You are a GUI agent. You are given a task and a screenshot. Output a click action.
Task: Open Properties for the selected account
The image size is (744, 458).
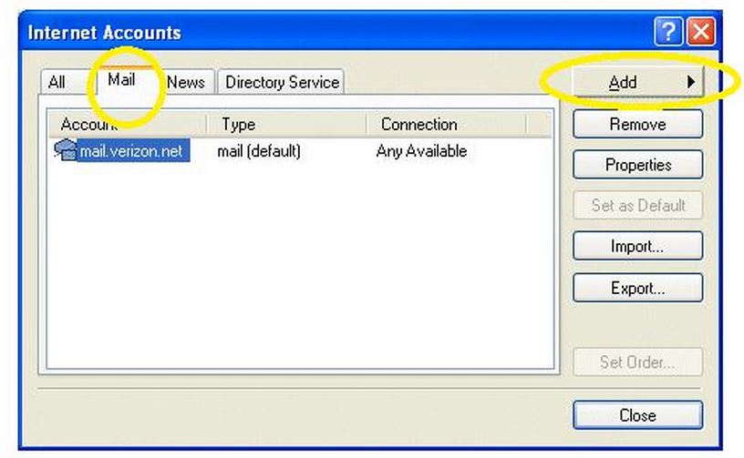(637, 165)
